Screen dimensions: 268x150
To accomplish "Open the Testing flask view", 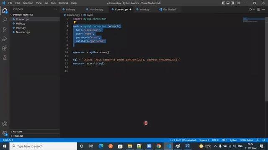I will [x=5, y=57].
